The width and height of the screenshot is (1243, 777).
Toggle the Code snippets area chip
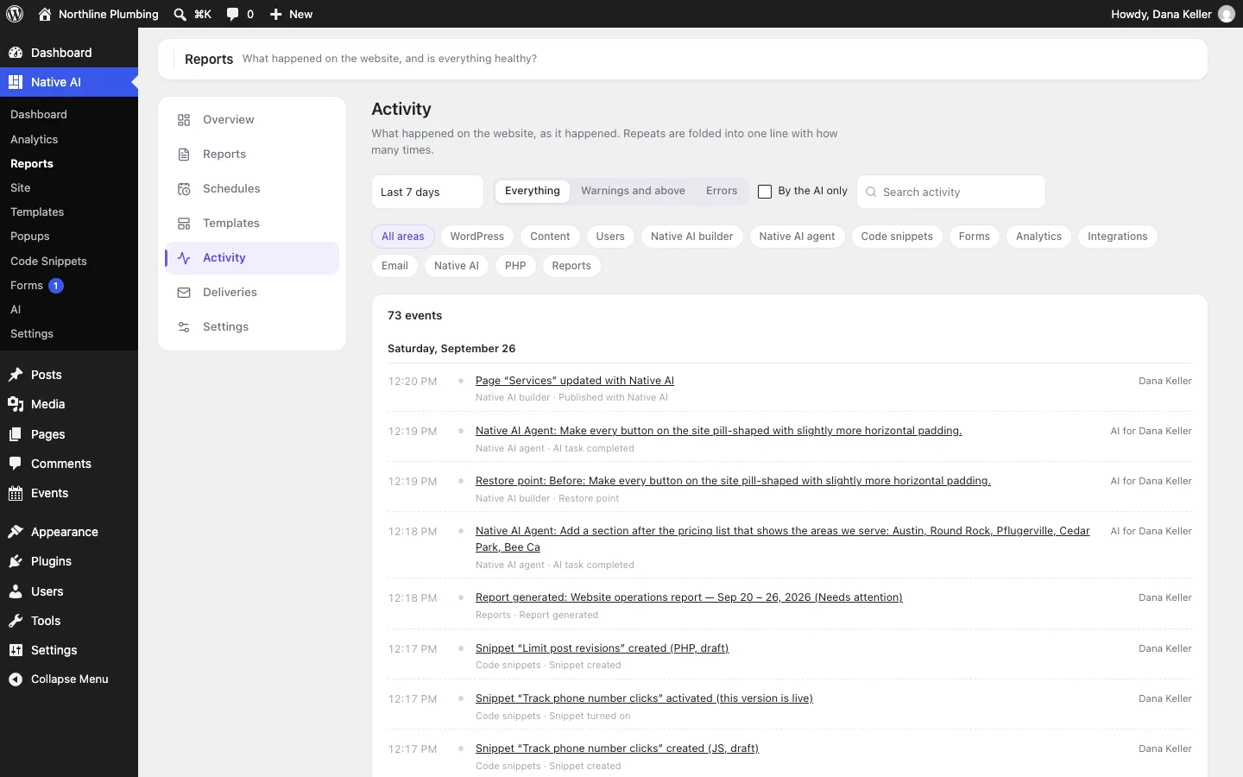[897, 237]
